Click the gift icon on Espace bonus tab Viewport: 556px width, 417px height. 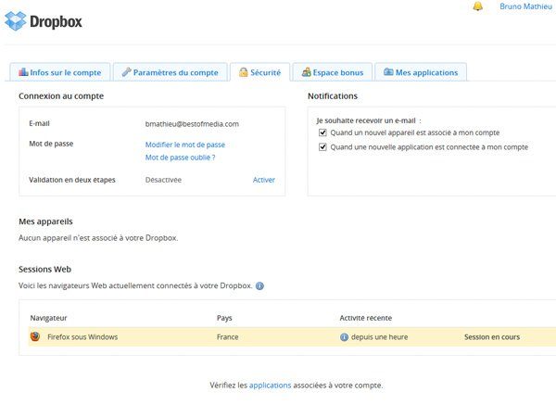pyautogui.click(x=307, y=72)
